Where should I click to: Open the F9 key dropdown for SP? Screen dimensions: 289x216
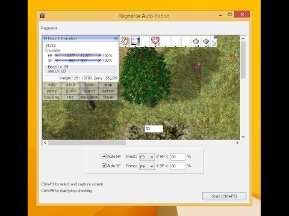pos(147,166)
